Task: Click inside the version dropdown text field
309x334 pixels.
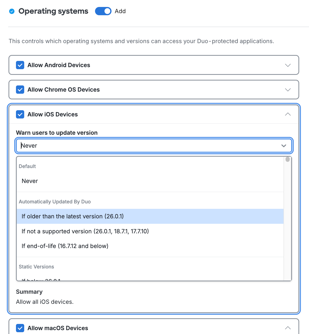Action: (x=103, y=146)
